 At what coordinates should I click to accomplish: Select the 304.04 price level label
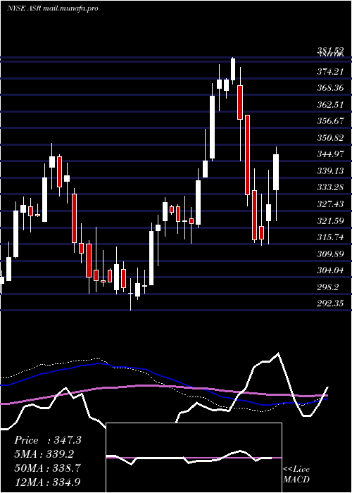pyautogui.click(x=329, y=270)
